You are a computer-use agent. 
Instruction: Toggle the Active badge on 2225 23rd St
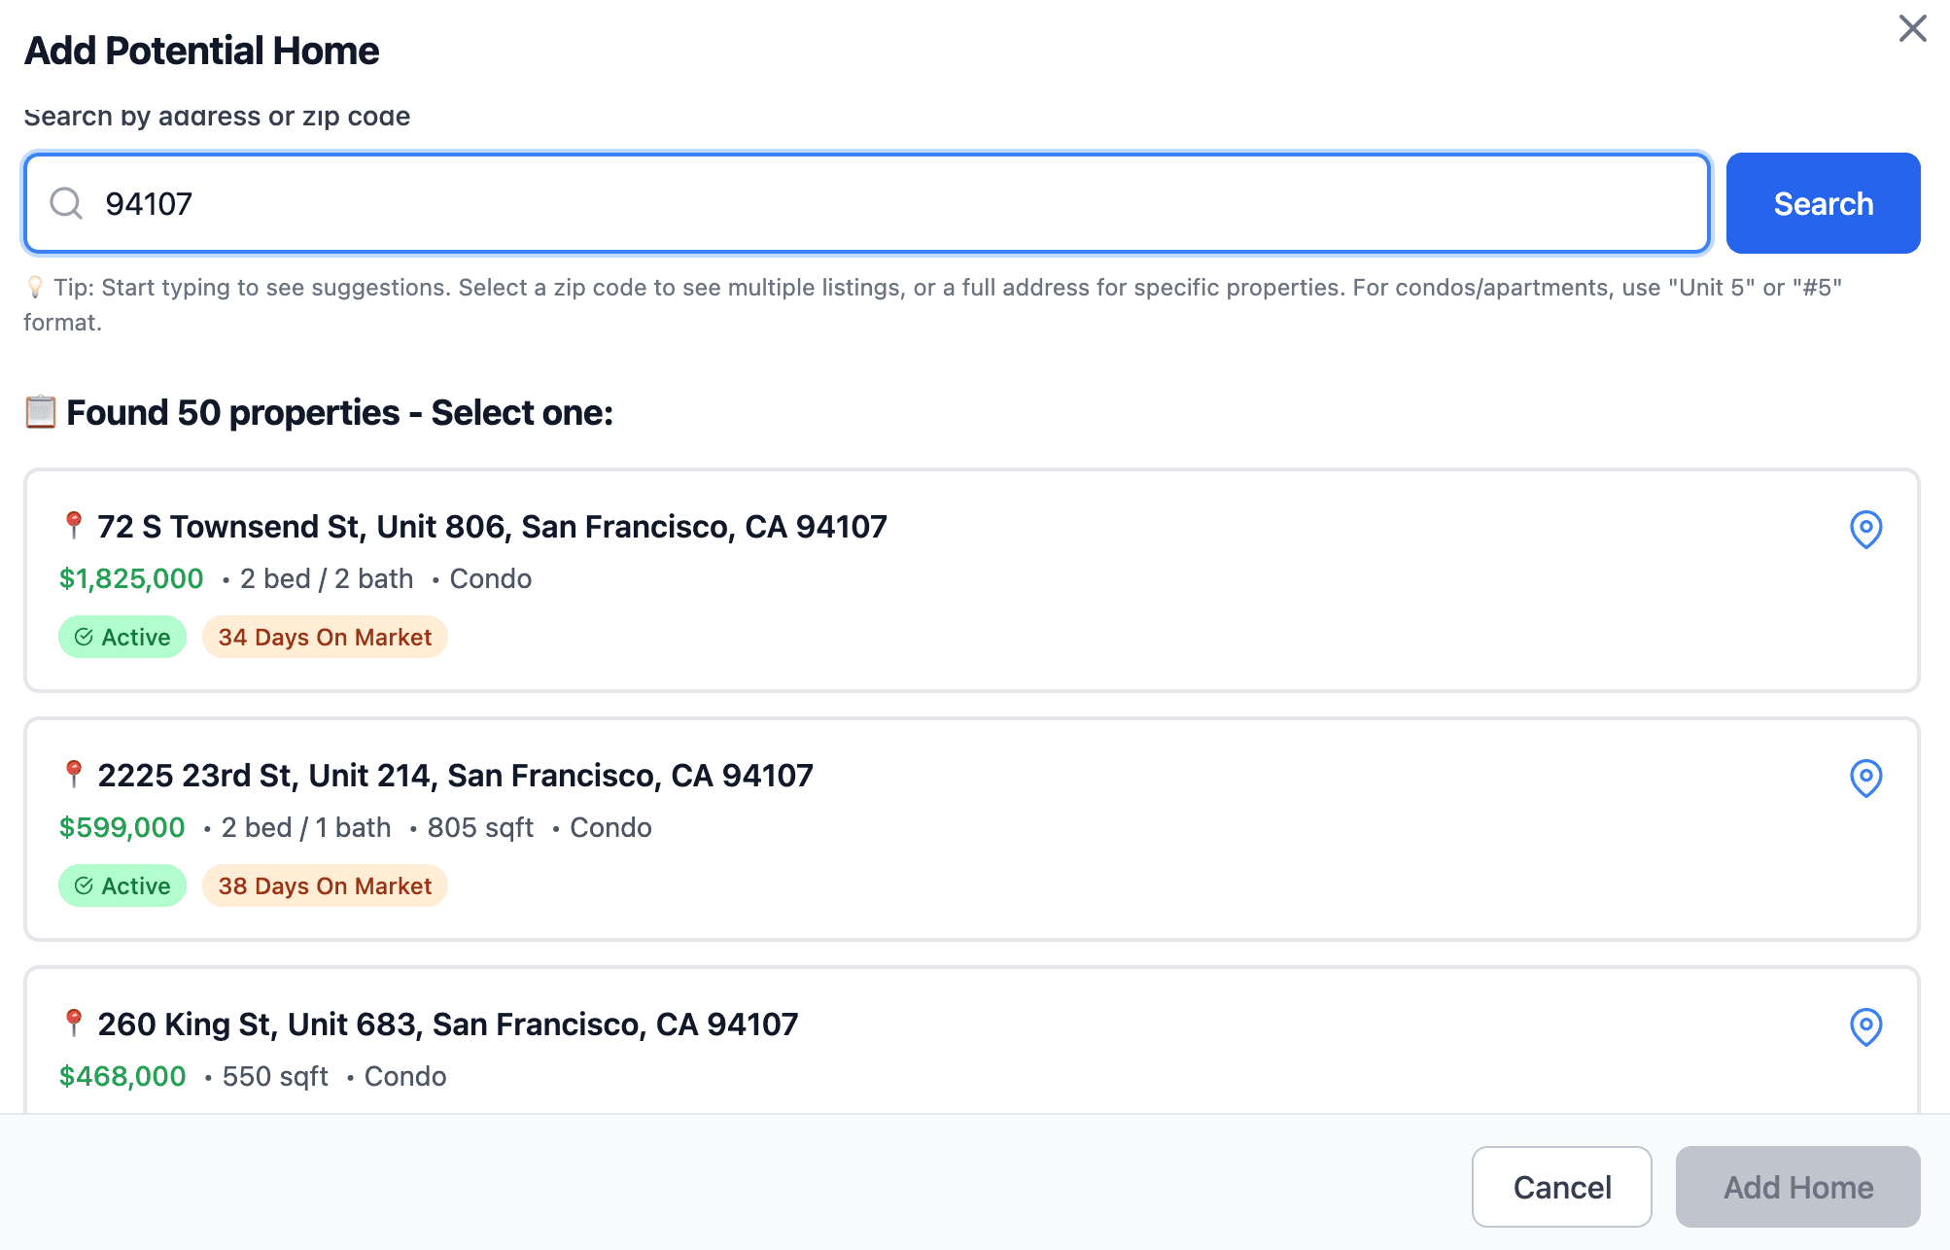pyautogui.click(x=122, y=885)
